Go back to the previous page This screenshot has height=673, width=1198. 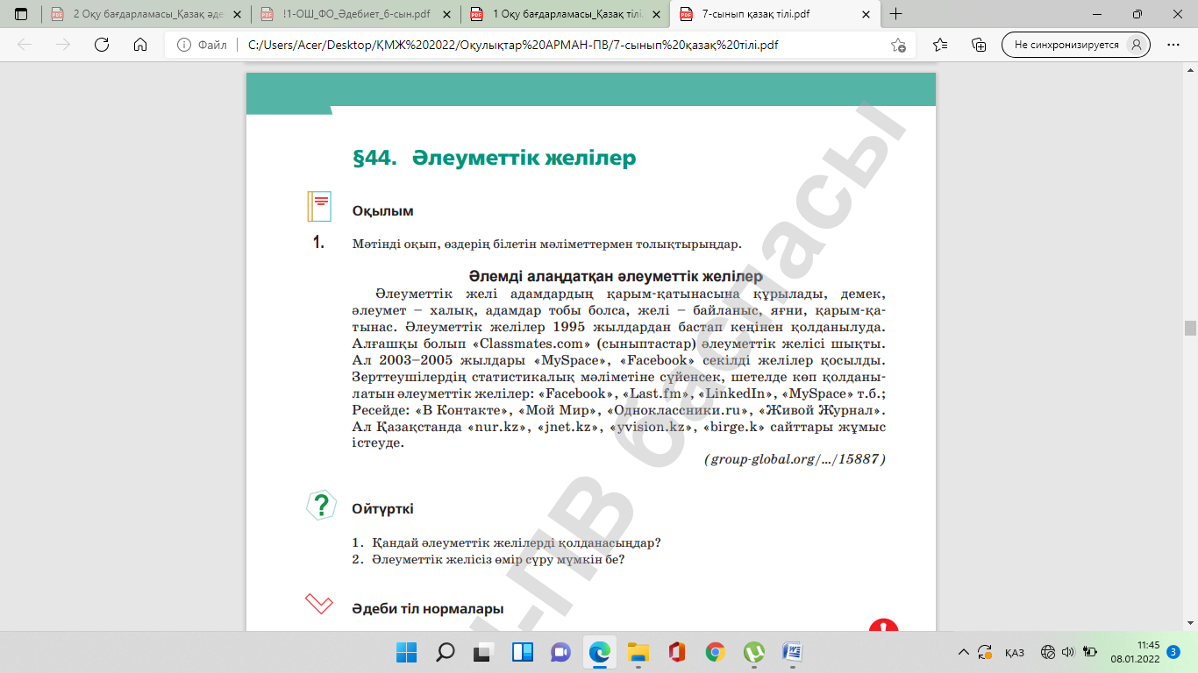[x=25, y=45]
